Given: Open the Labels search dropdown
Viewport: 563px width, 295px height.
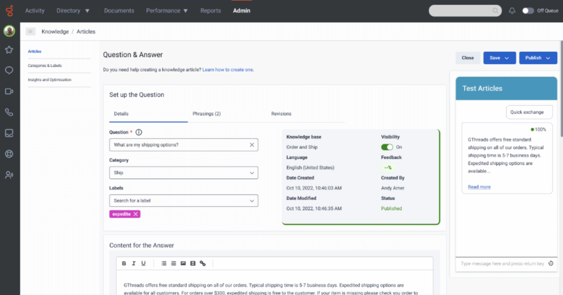Looking at the screenshot, I should click(x=184, y=201).
